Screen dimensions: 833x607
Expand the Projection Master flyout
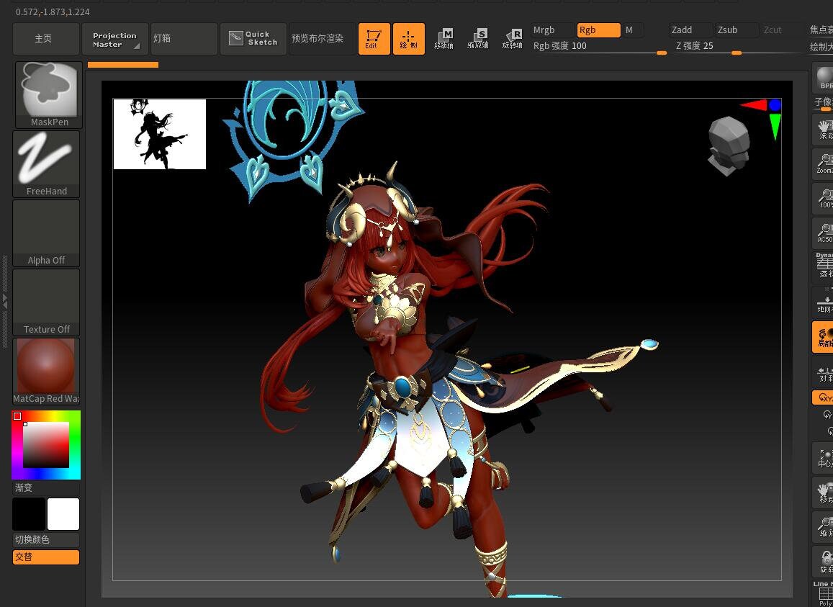point(113,38)
